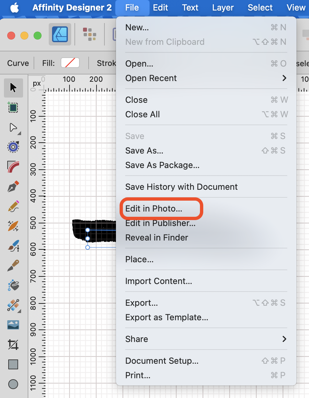309x398 pixels.
Task: Choose Import Content… menu entry
Action: 206,281
